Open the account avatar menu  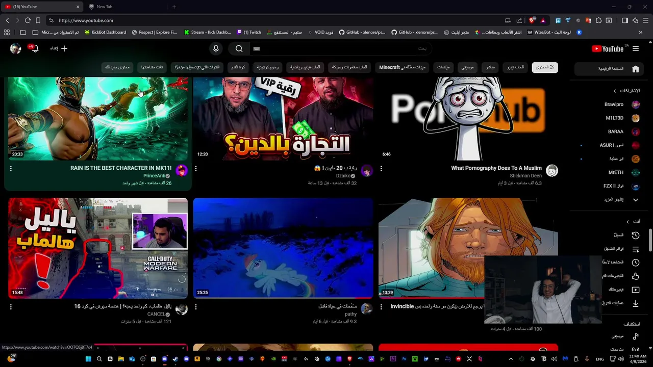pyautogui.click(x=15, y=48)
